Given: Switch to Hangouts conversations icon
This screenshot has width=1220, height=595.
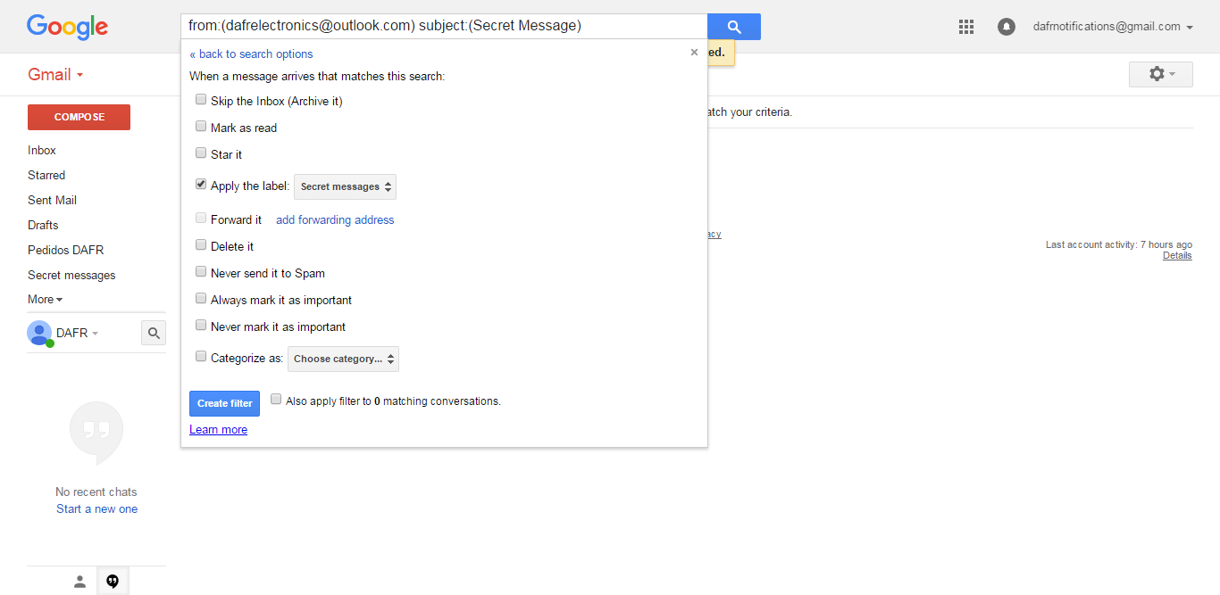Looking at the screenshot, I should (113, 582).
